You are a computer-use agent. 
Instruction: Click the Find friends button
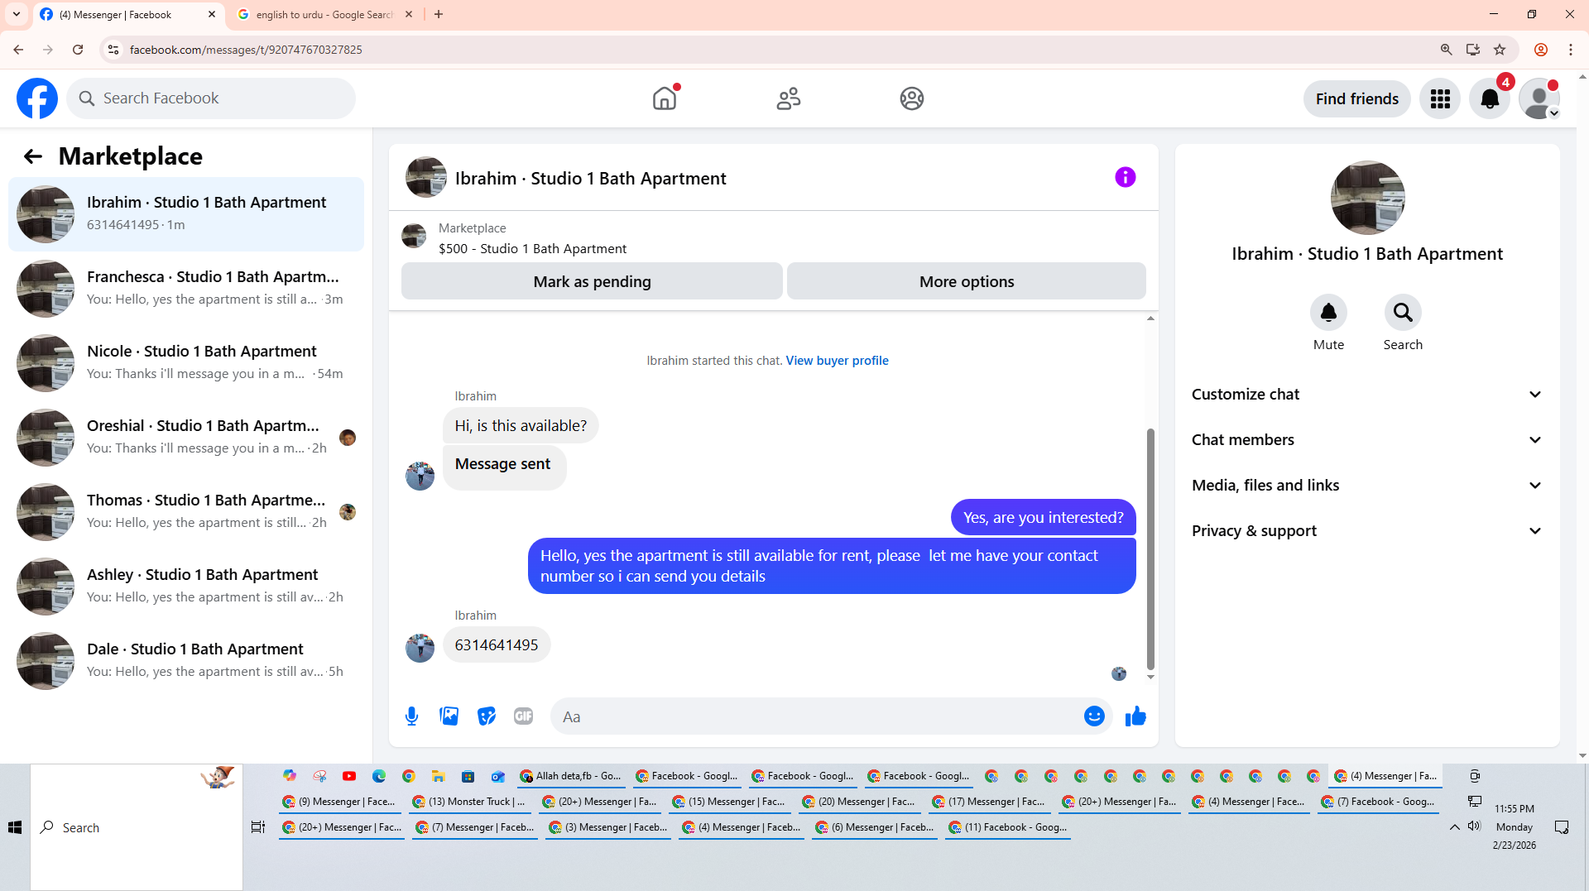[x=1357, y=99]
